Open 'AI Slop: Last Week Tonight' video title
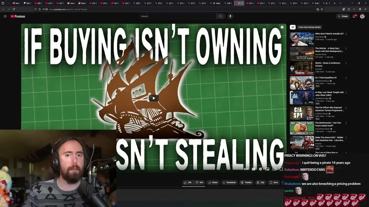Screen dimensions: 369x207 [329, 94]
